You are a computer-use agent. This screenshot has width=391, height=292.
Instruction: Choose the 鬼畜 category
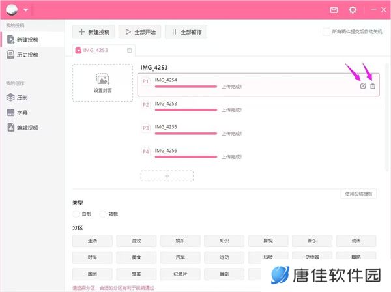click(x=136, y=274)
